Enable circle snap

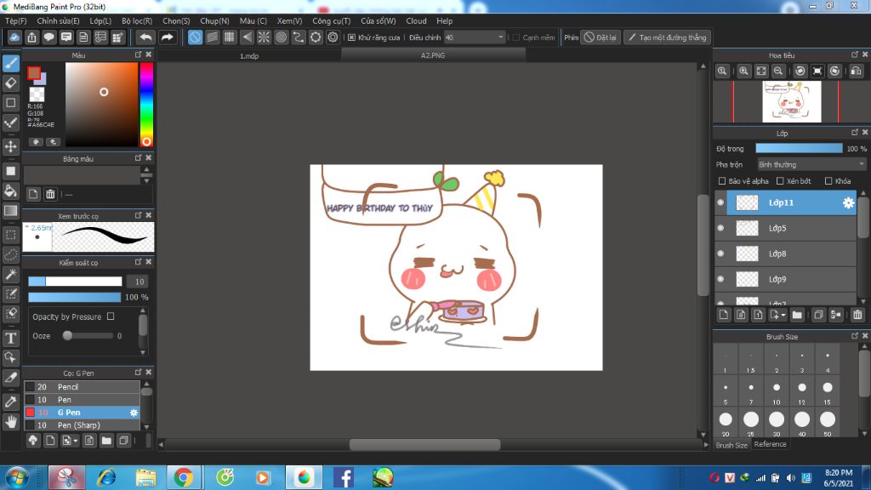281,37
